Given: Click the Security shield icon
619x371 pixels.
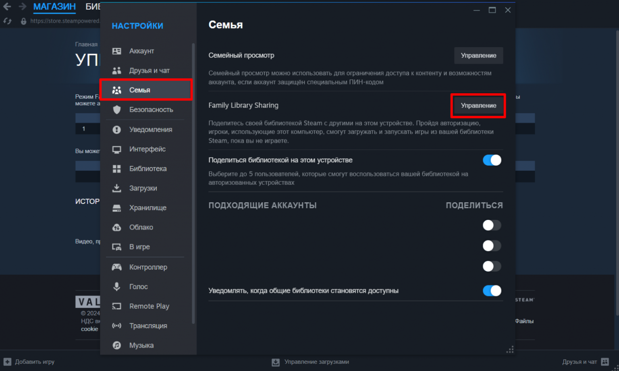Looking at the screenshot, I should (x=116, y=110).
